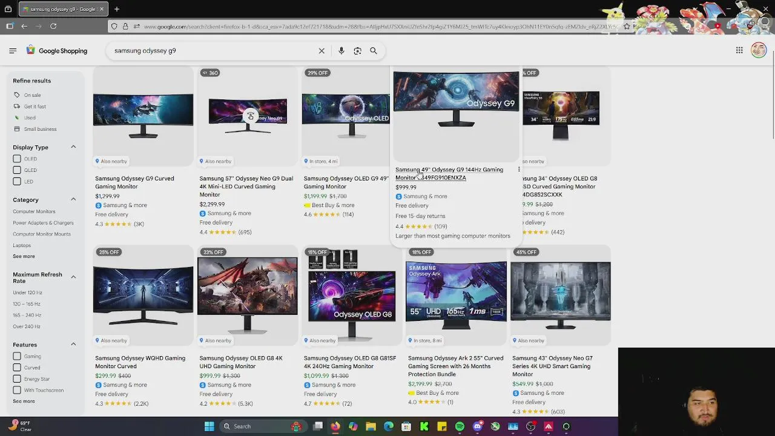Click Odyssey OLED G8 4K dragon image
Screen dimensions: 775x436
pyautogui.click(x=247, y=296)
